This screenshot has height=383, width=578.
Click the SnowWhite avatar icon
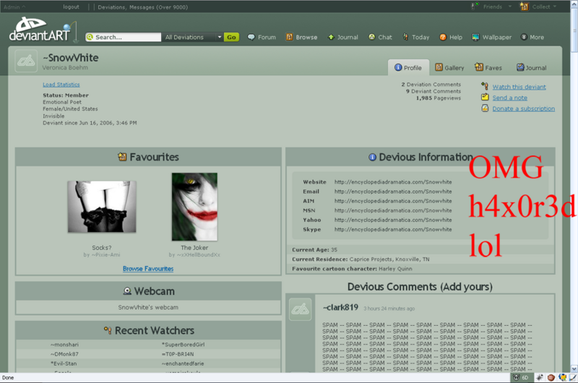[x=27, y=62]
